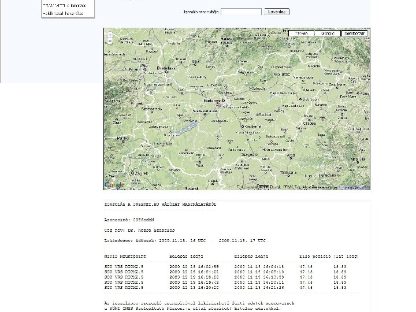Image resolution: width=416 pixels, height=312 pixels.
Task: Click the Oradea label on the map
Action: [309, 124]
